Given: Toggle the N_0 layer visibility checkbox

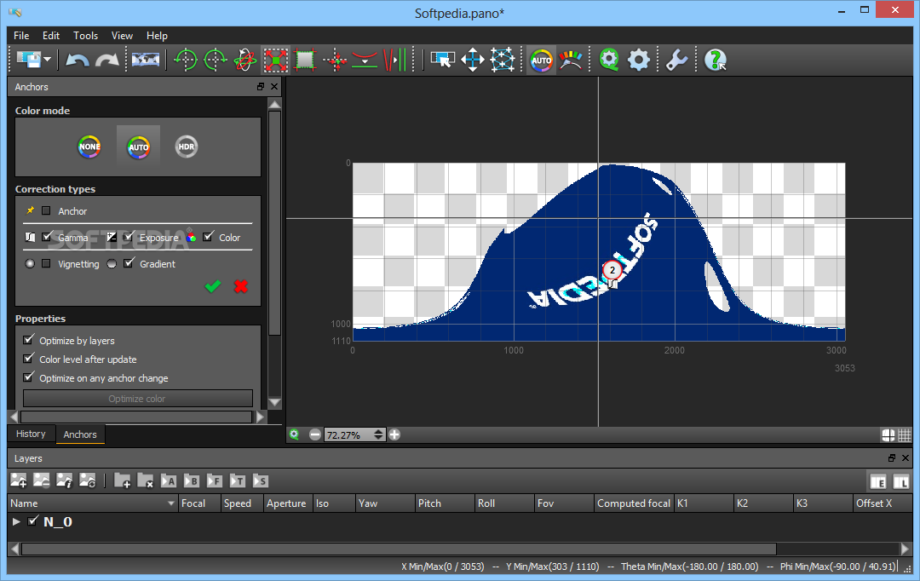Looking at the screenshot, I should (33, 521).
